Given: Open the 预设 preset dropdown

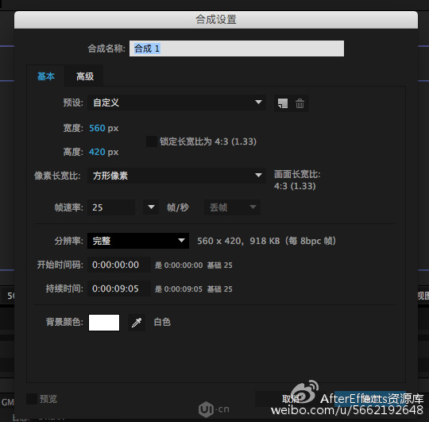Looking at the screenshot, I should 176,103.
